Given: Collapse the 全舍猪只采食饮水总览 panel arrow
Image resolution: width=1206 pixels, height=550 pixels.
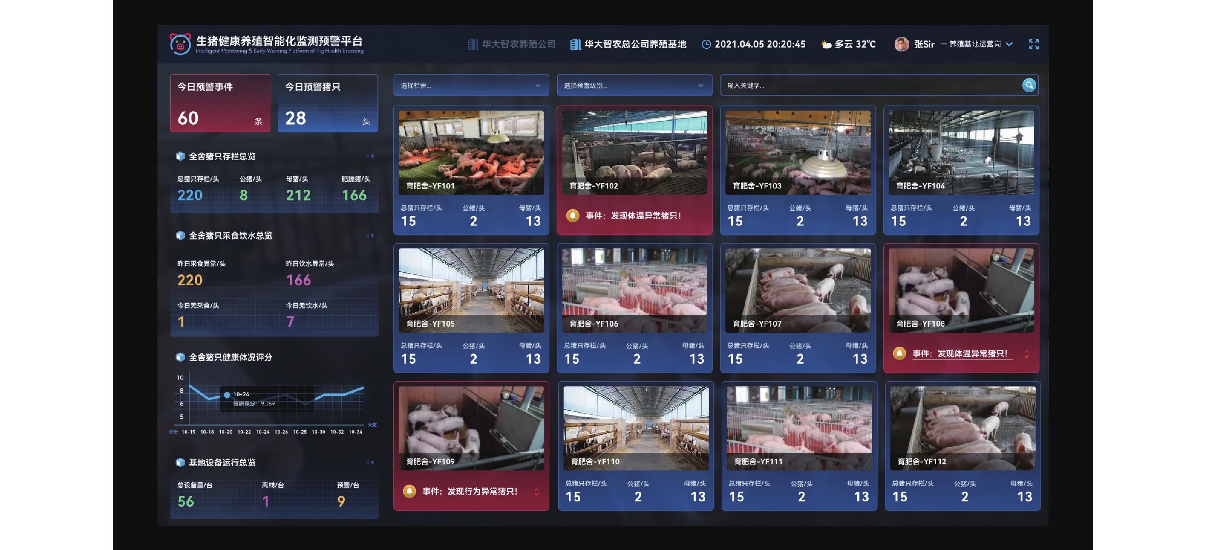Looking at the screenshot, I should (371, 235).
